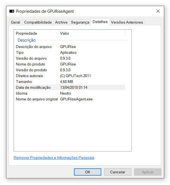Click the Cancelar button
Viewport: 170px width, 185px height.
tap(118, 172)
